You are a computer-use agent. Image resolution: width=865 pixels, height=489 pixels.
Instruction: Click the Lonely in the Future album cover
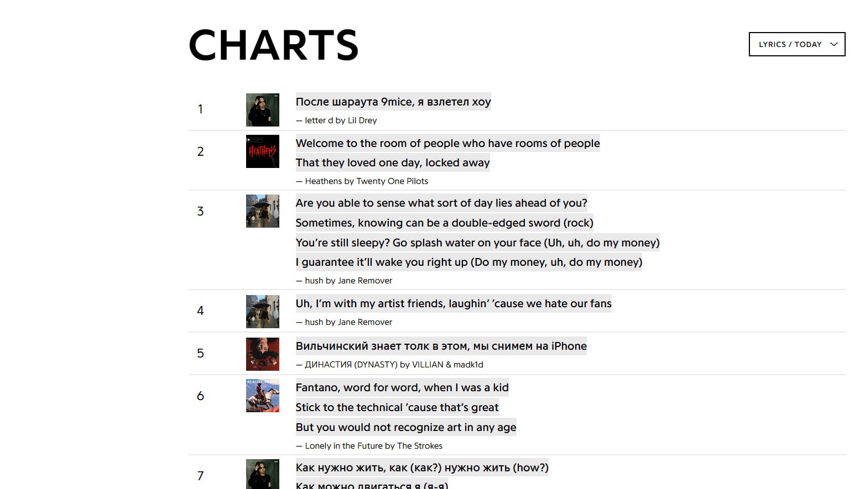(263, 396)
